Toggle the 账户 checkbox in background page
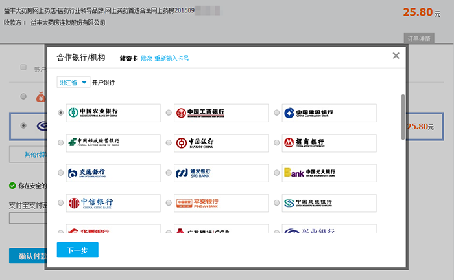Viewport: 454px width, 280px height. tap(23, 67)
